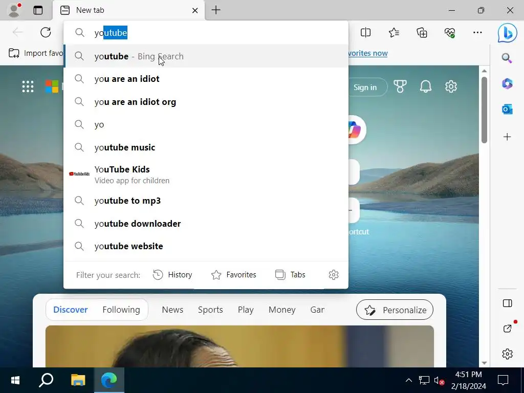Click the Edge taskbar icon
The height and width of the screenshot is (393, 524).
pyautogui.click(x=110, y=380)
